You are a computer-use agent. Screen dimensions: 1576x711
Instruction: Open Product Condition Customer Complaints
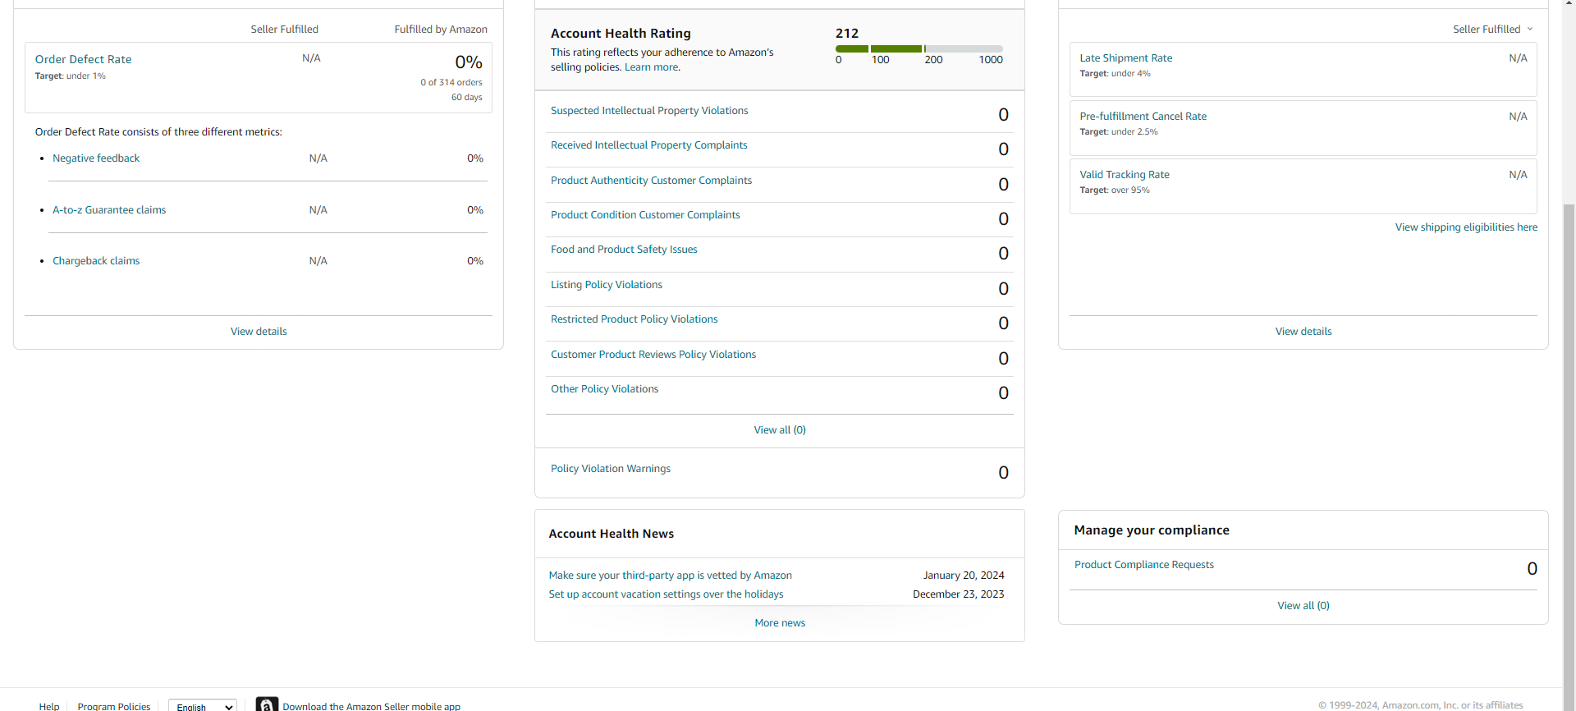point(645,214)
